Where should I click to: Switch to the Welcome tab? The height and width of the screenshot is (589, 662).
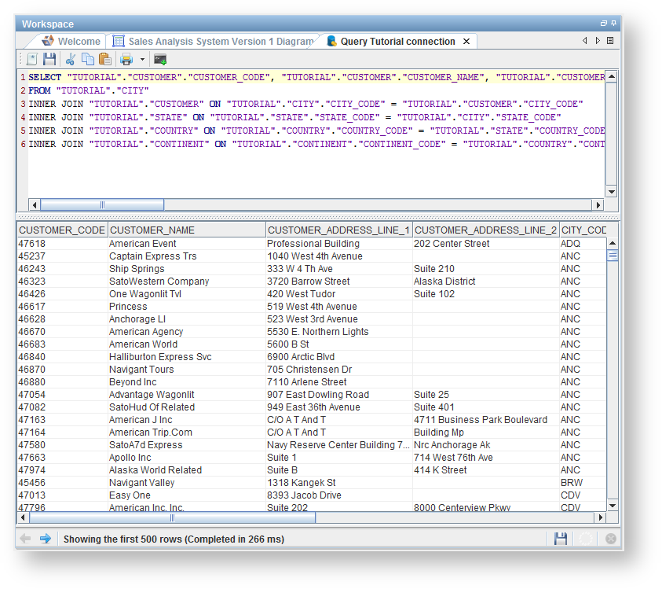[x=79, y=41]
